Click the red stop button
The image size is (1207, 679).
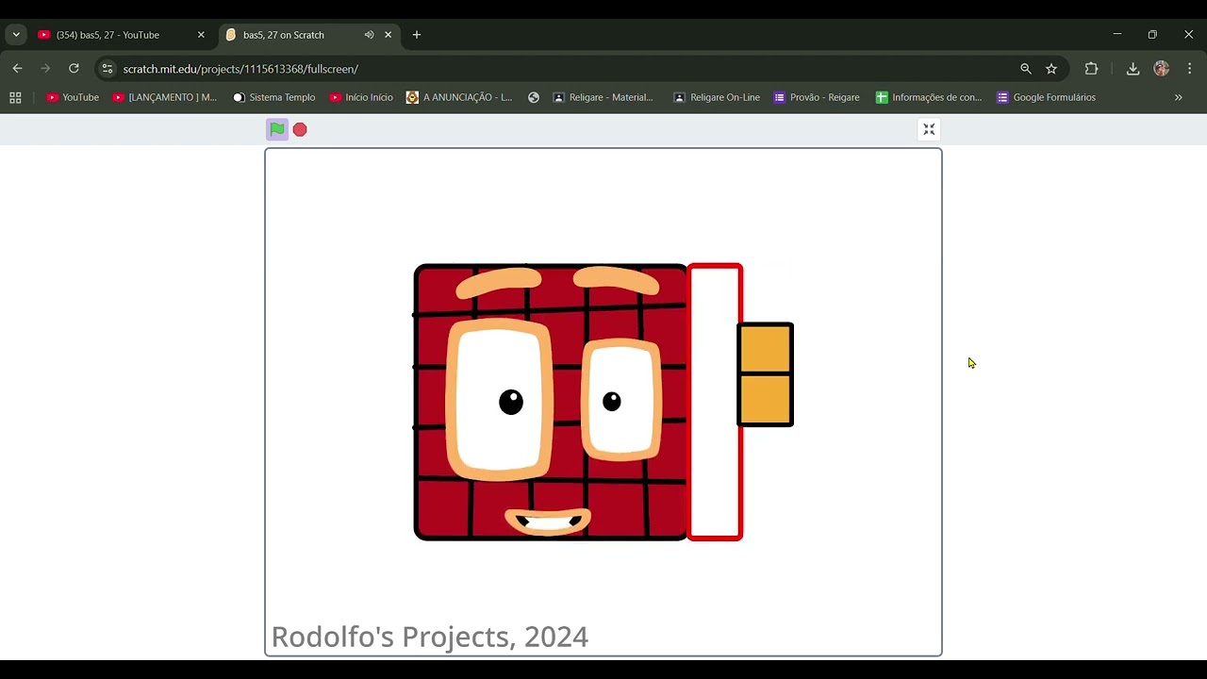(300, 129)
